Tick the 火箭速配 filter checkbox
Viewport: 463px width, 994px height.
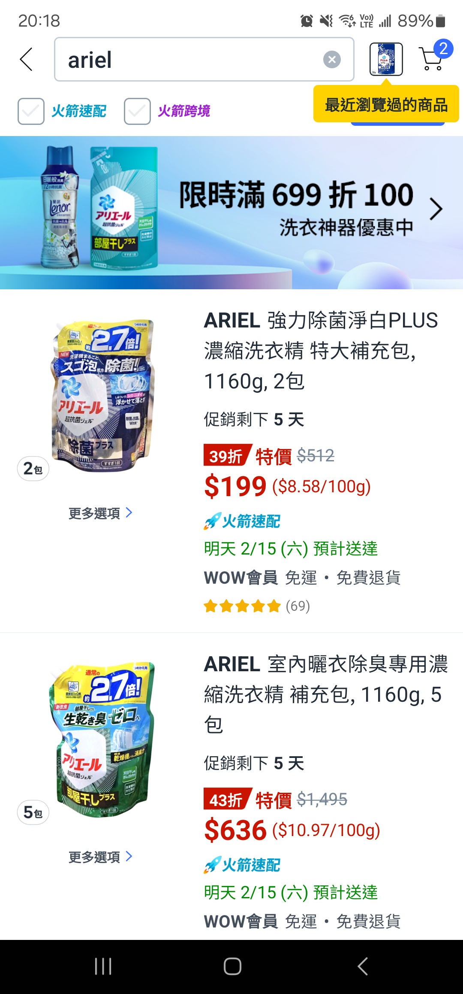pos(31,111)
